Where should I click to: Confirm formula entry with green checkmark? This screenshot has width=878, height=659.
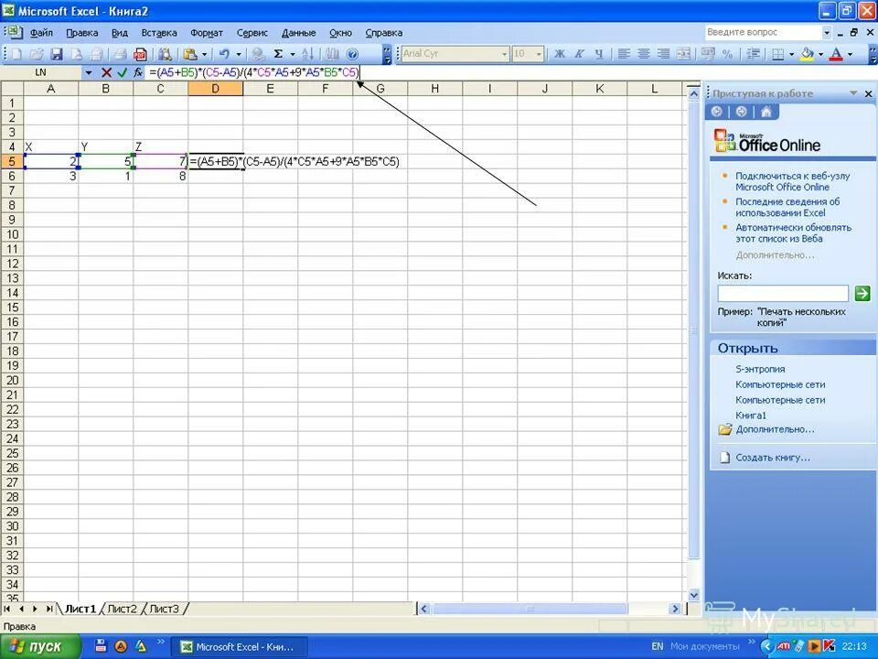(122, 72)
